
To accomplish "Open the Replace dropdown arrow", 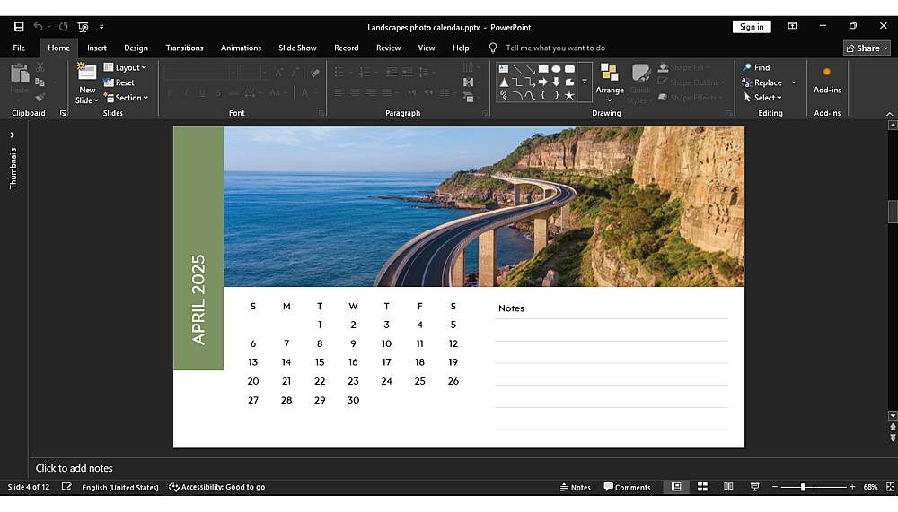I will (794, 82).
